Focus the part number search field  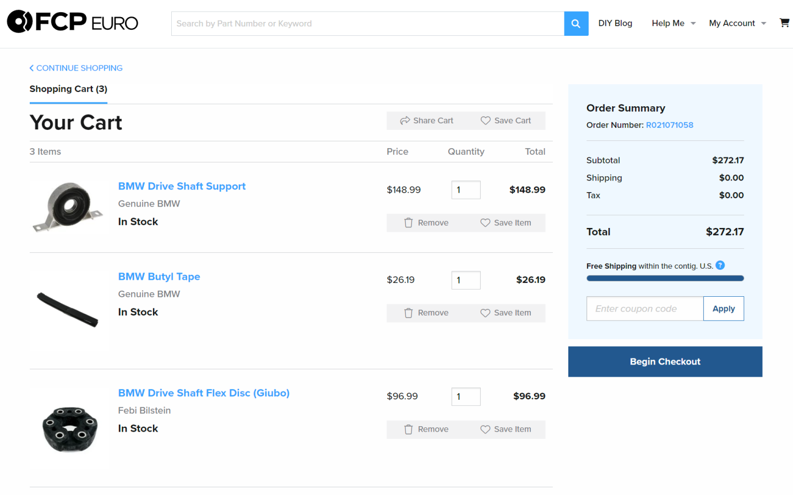tap(368, 24)
